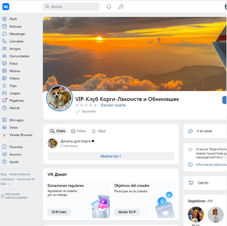Click the Mostrar los 1 button
This screenshot has height=226, width=227.
[111, 156]
